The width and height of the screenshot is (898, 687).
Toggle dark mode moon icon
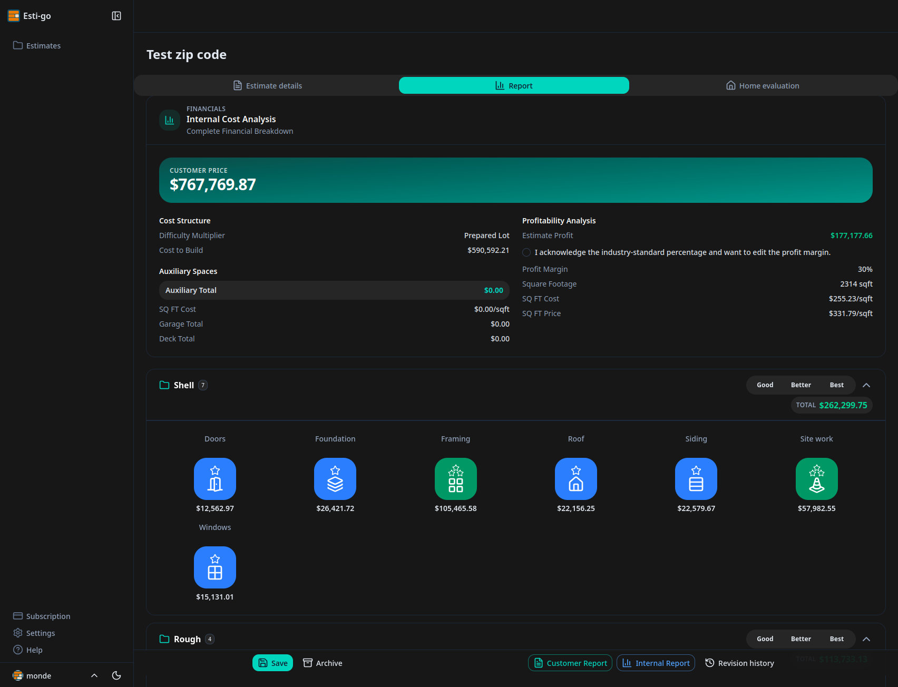point(116,675)
